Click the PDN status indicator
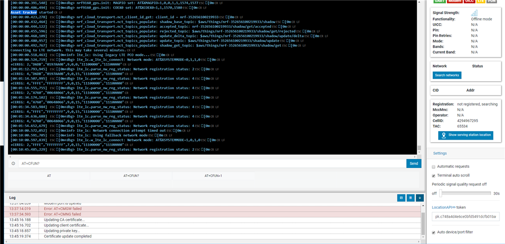This screenshot has height=244, width=505. click(491, 1)
